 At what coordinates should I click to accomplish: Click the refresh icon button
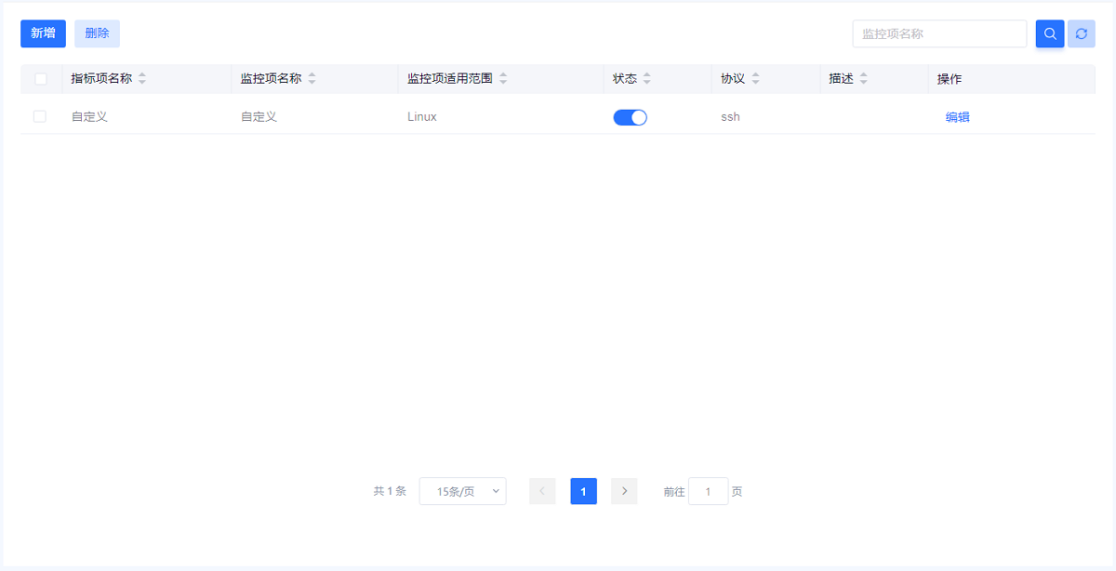pos(1081,34)
